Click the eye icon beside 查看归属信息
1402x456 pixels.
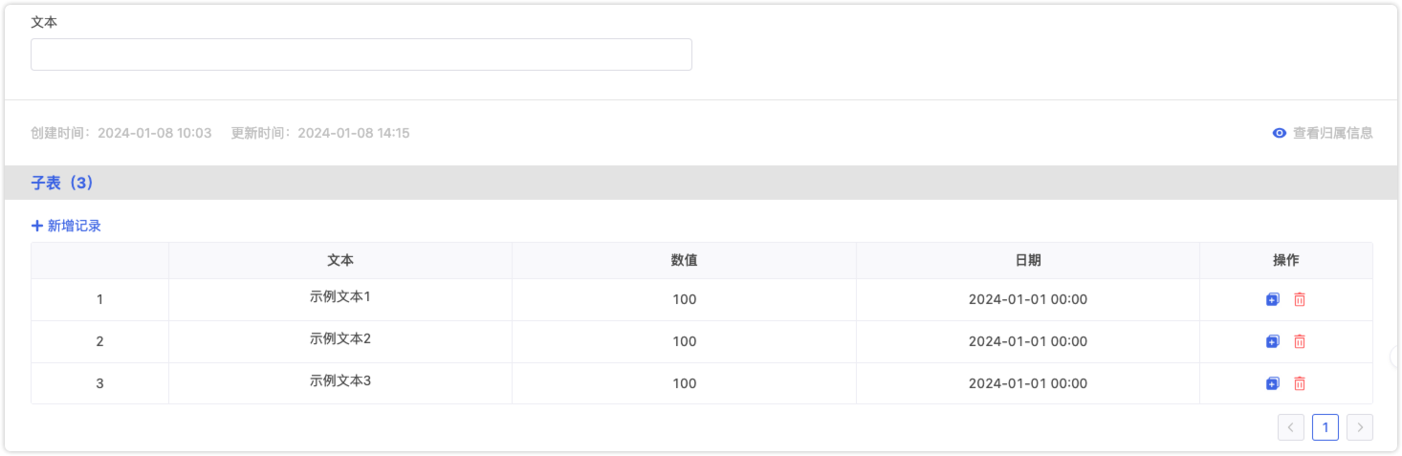(1280, 133)
